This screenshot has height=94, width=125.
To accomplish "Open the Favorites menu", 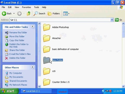I will [27, 7].
